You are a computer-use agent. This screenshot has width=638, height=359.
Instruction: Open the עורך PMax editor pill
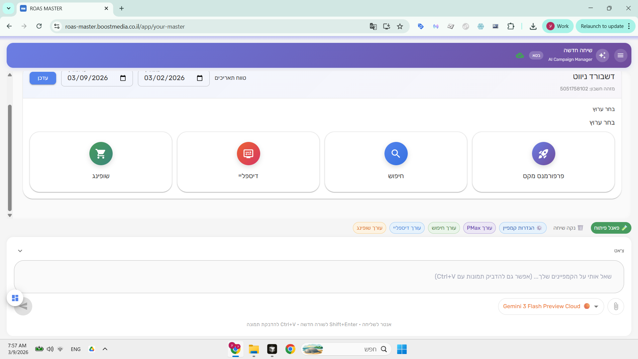click(x=479, y=228)
